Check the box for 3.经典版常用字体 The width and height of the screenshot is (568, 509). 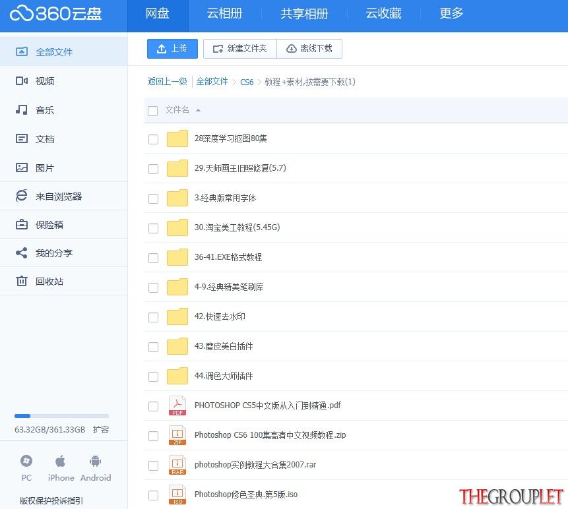point(153,198)
